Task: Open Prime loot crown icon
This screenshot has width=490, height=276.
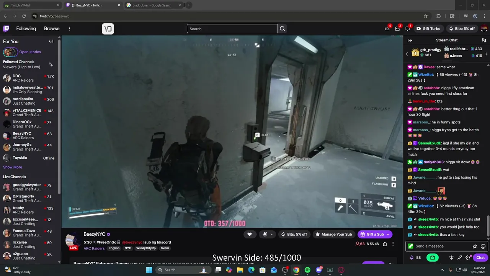Action: 387,29
